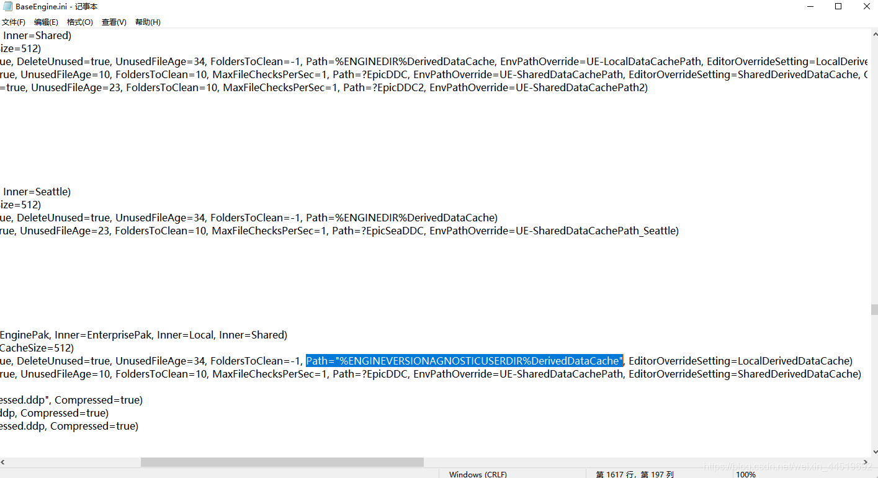Close the Notepad window
The height and width of the screenshot is (478, 878).
[x=866, y=6]
